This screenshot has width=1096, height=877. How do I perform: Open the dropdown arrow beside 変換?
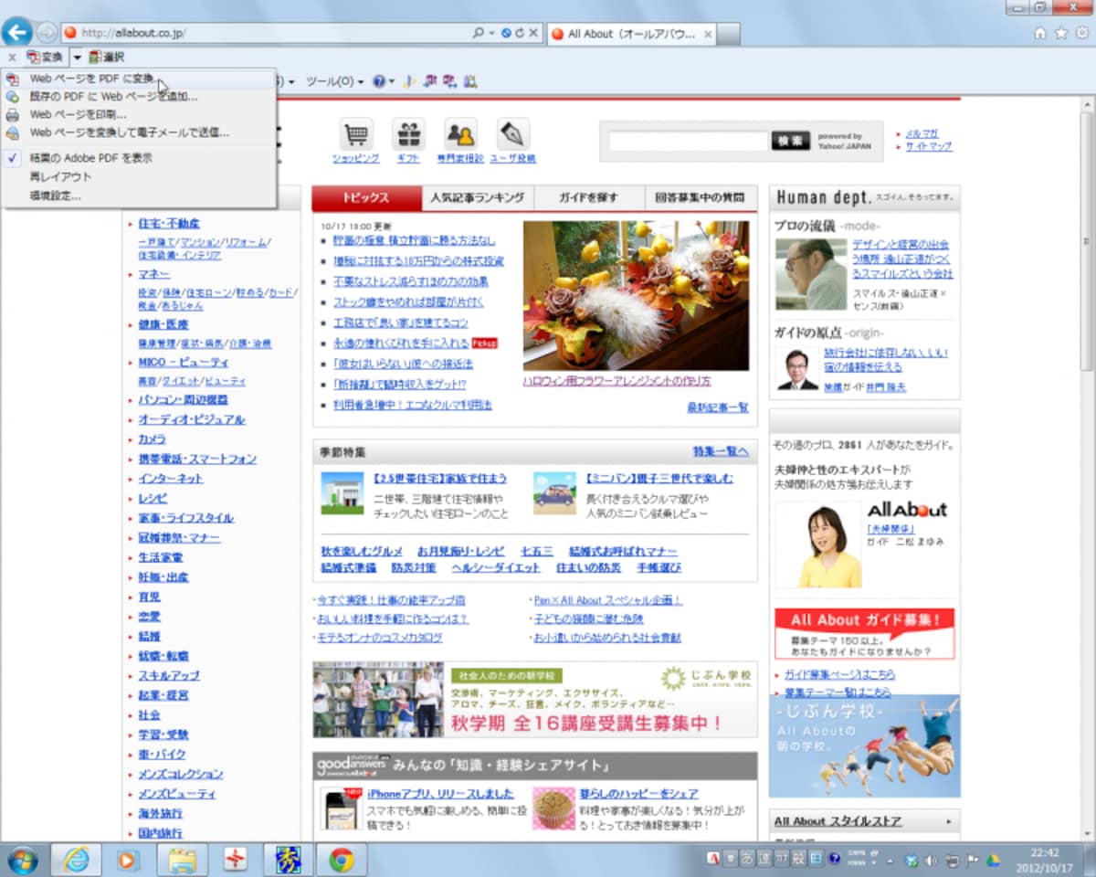(78, 58)
